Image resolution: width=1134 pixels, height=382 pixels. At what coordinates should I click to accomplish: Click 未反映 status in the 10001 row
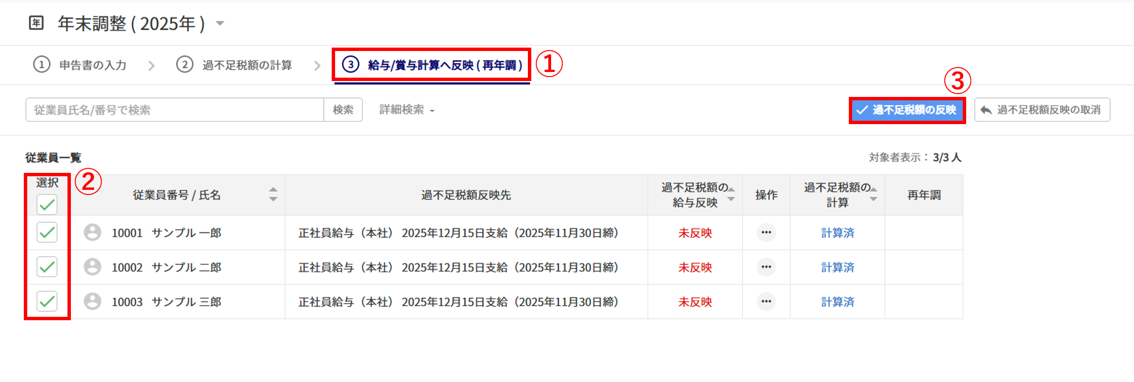coord(695,233)
